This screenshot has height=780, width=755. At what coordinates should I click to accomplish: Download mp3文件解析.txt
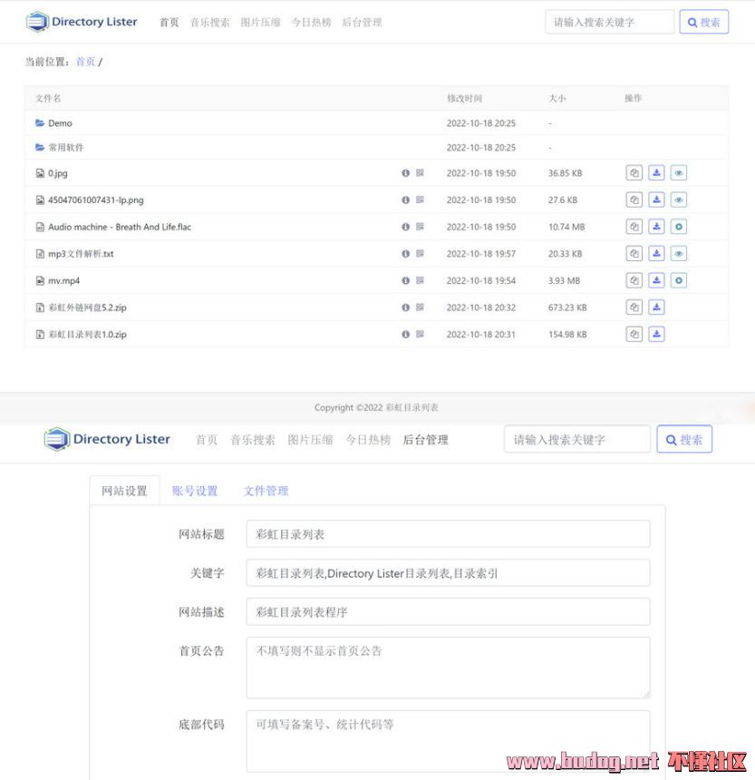[656, 254]
